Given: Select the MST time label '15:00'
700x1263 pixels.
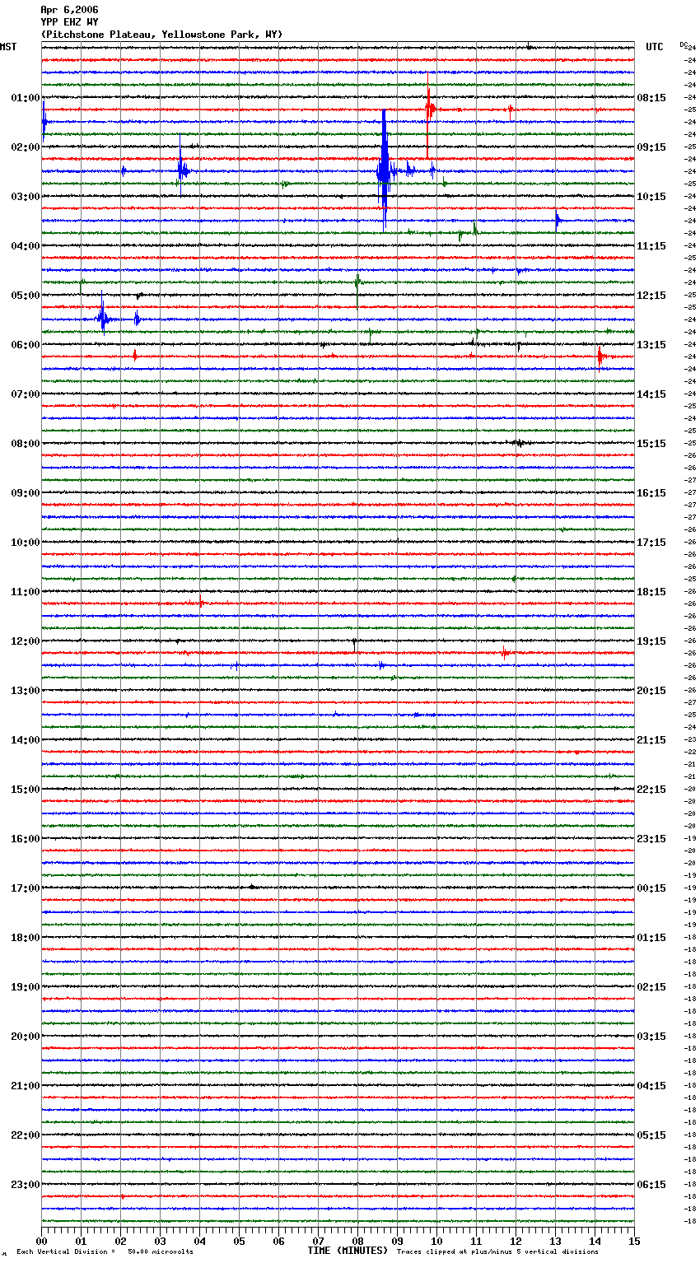Looking at the screenshot, I should tap(26, 790).
